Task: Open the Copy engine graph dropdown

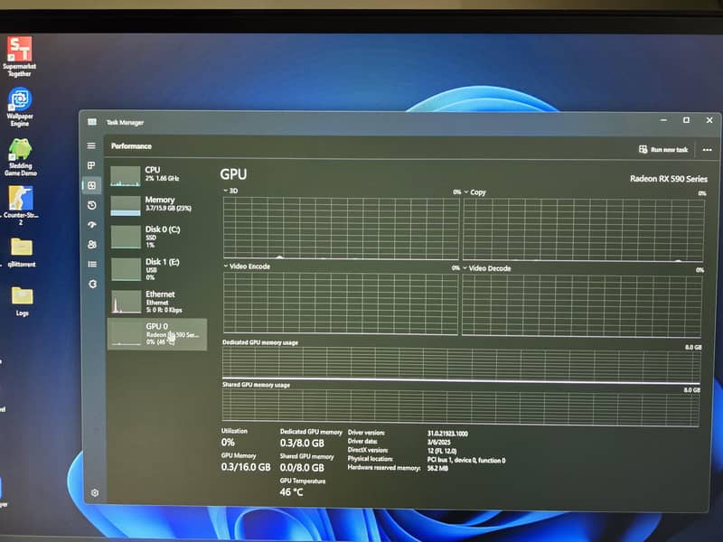Action: (466, 192)
